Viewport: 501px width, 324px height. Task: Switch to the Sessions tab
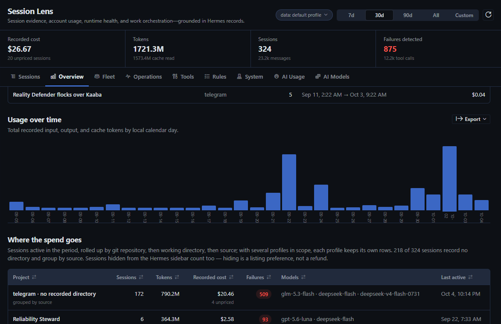coord(26,77)
